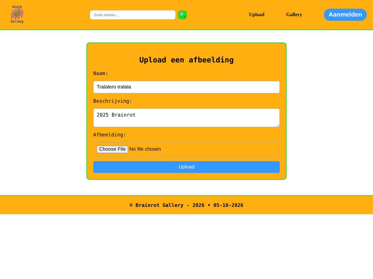This screenshot has height=279, width=373.
Task: Focus the Zoek memes search field
Action: click(x=133, y=15)
